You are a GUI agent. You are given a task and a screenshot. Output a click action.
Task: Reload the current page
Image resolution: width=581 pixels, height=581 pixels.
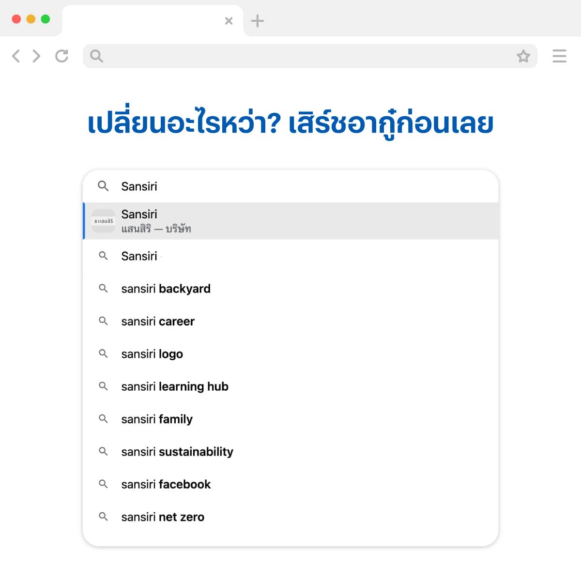pos(61,56)
